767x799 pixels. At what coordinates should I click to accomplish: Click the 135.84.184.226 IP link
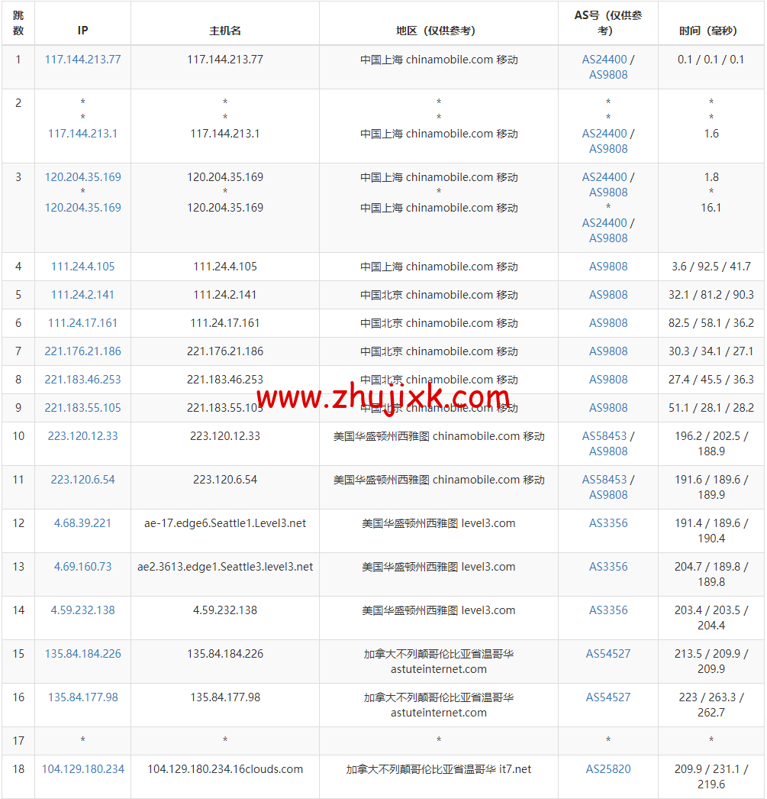coord(82,654)
